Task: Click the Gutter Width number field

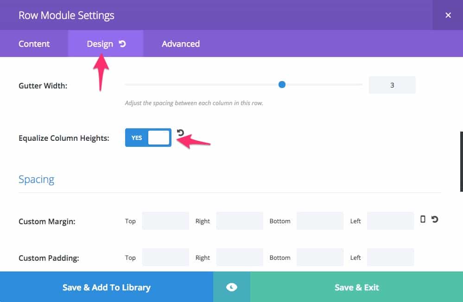Action: 392,85
